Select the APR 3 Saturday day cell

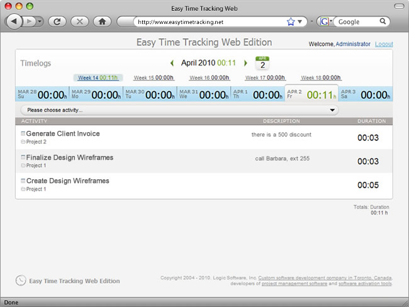tap(366, 94)
